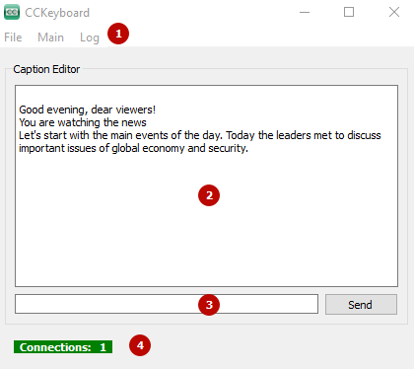Viewport: 414px width, 369px height.
Task: Click red annotation marker number 3
Action: tap(209, 305)
